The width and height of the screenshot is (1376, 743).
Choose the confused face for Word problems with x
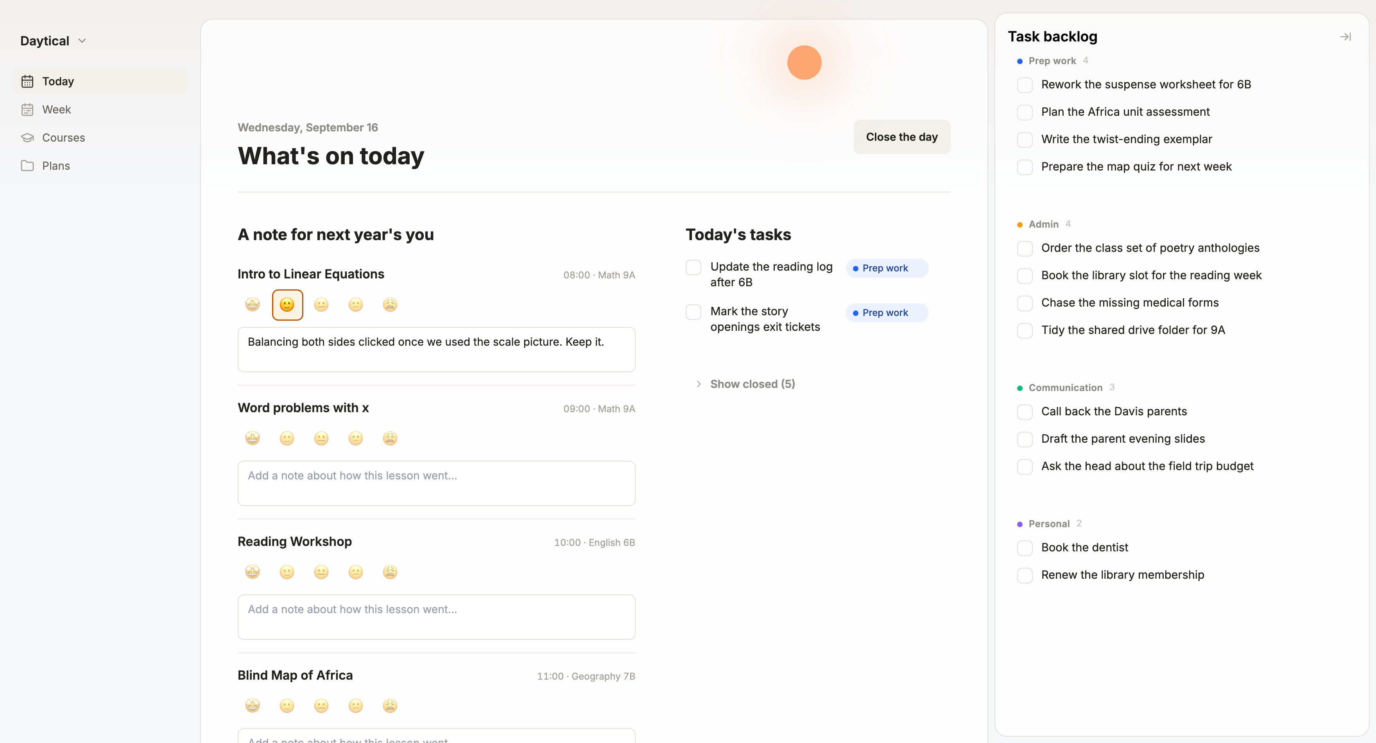pos(356,438)
